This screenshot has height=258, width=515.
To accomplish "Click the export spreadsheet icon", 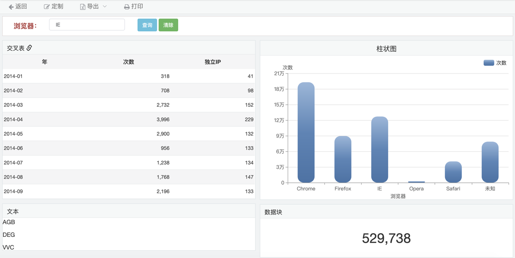I will pos(83,7).
